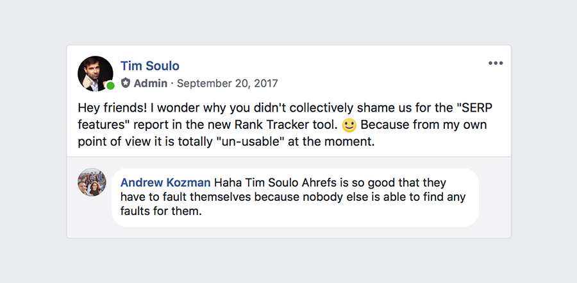Screen dimensions: 577x283
Task: Click the September 20, 2017 timestamp
Action: click(228, 83)
